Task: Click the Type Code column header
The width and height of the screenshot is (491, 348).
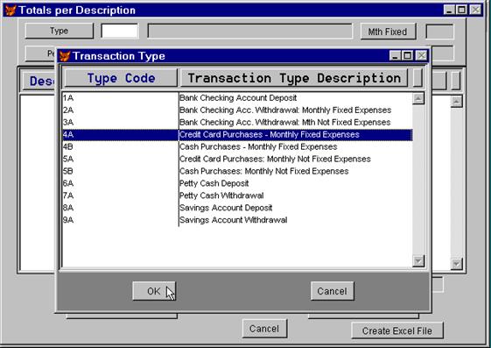Action: point(121,78)
